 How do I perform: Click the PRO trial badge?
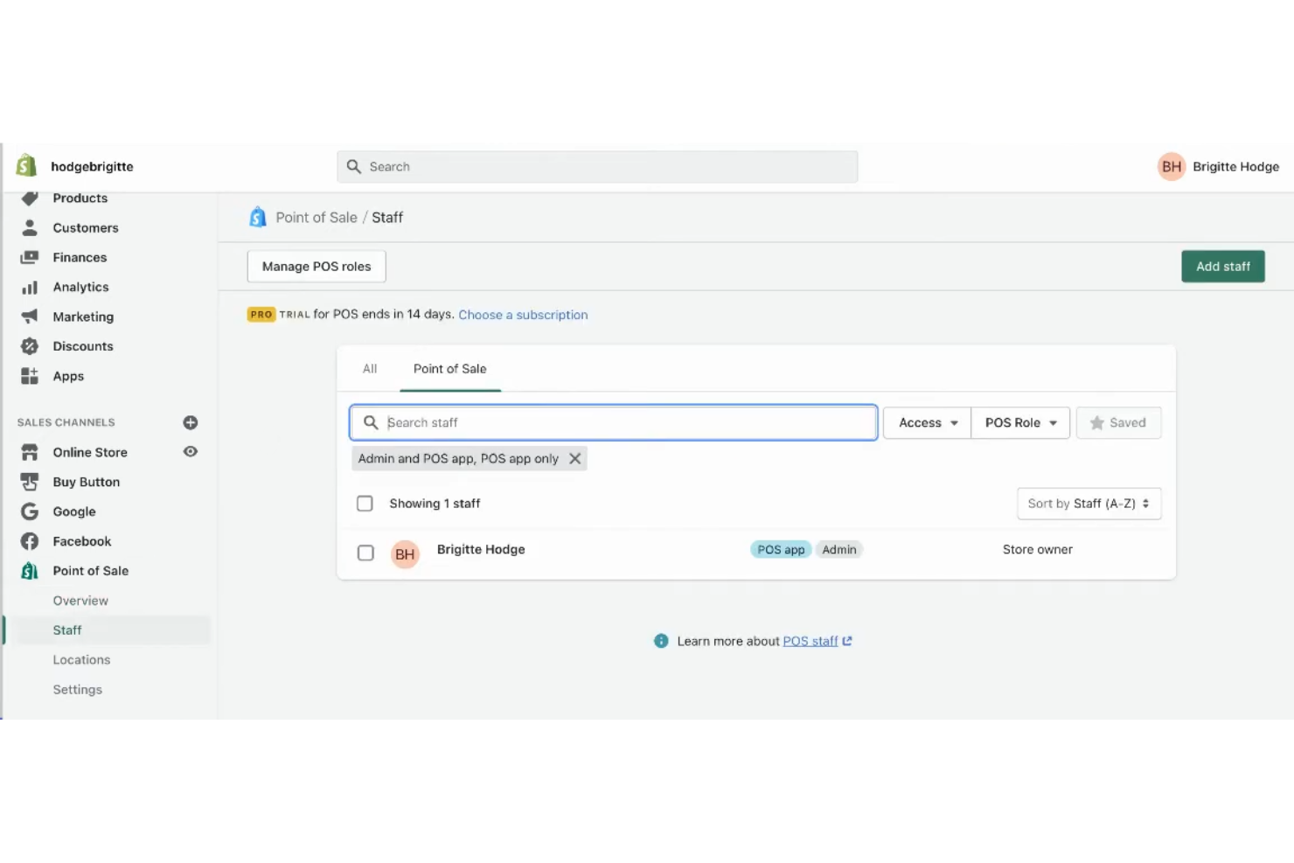point(261,315)
